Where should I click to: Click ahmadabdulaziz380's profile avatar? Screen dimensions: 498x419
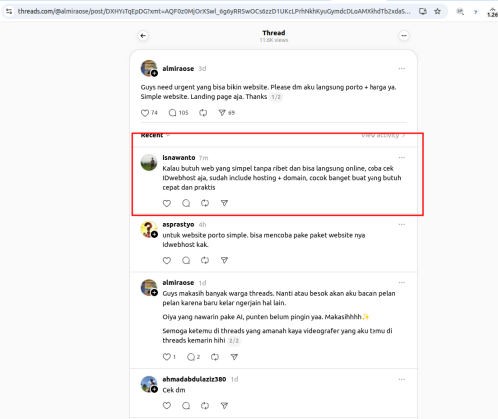pyautogui.click(x=149, y=384)
